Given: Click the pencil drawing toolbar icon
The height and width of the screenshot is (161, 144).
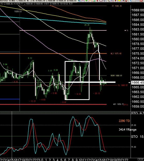Looking at the screenshot, I should (108, 1).
